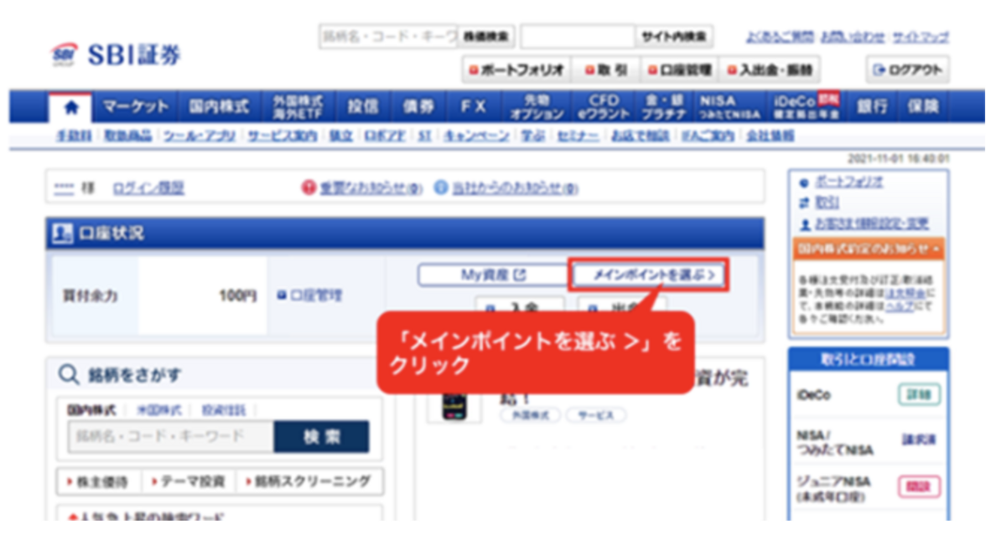This screenshot has height=555, width=1006.
Task: Click the キャンペーン submenu link
Action: [475, 136]
